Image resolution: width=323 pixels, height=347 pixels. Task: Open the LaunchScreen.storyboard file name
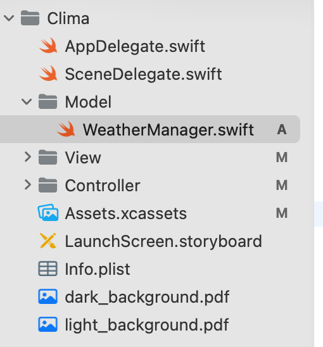[x=163, y=242]
